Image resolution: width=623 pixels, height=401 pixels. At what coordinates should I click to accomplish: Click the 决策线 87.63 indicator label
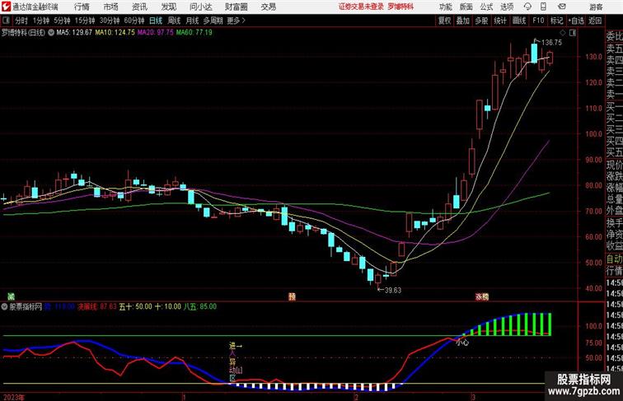pos(97,306)
